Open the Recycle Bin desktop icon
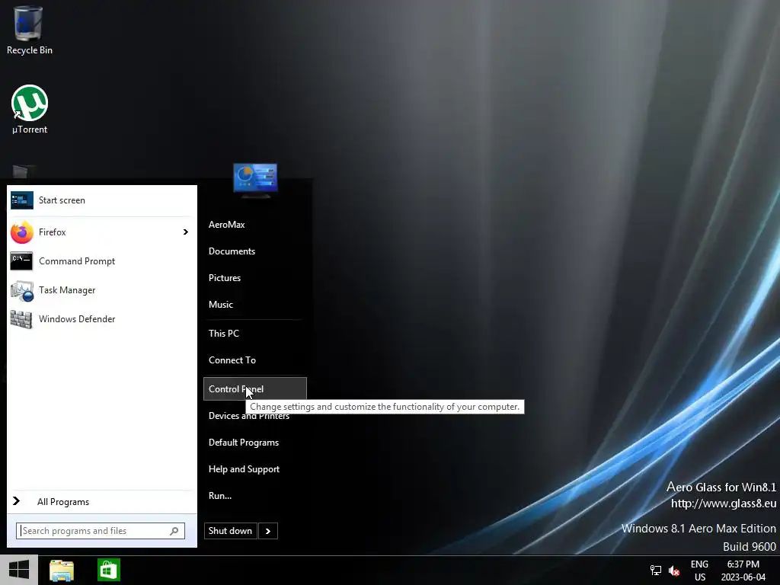Viewport: 780px width, 585px height. click(29, 30)
